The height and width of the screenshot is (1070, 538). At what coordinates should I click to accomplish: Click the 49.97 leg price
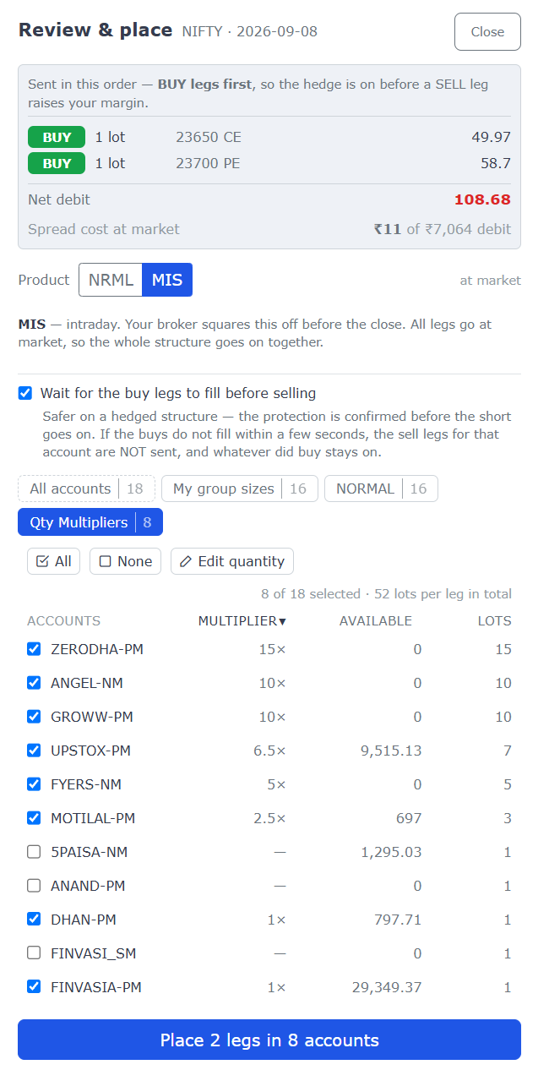(491, 137)
